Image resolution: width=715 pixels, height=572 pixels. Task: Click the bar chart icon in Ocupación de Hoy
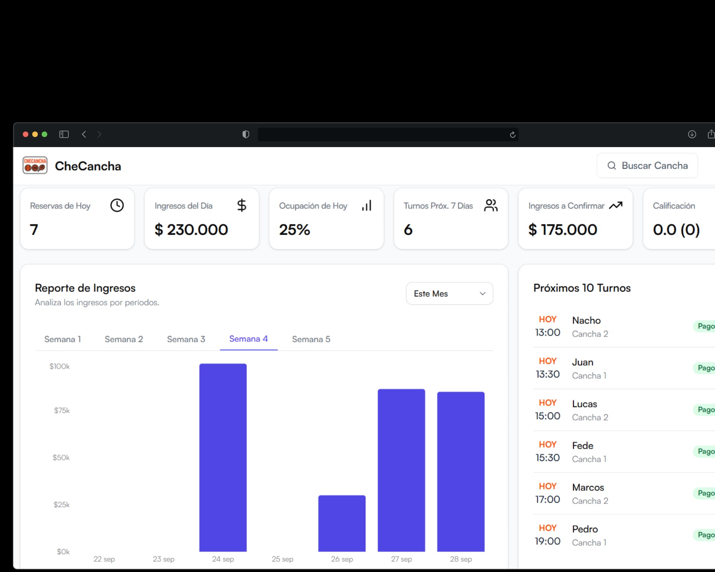click(x=367, y=206)
